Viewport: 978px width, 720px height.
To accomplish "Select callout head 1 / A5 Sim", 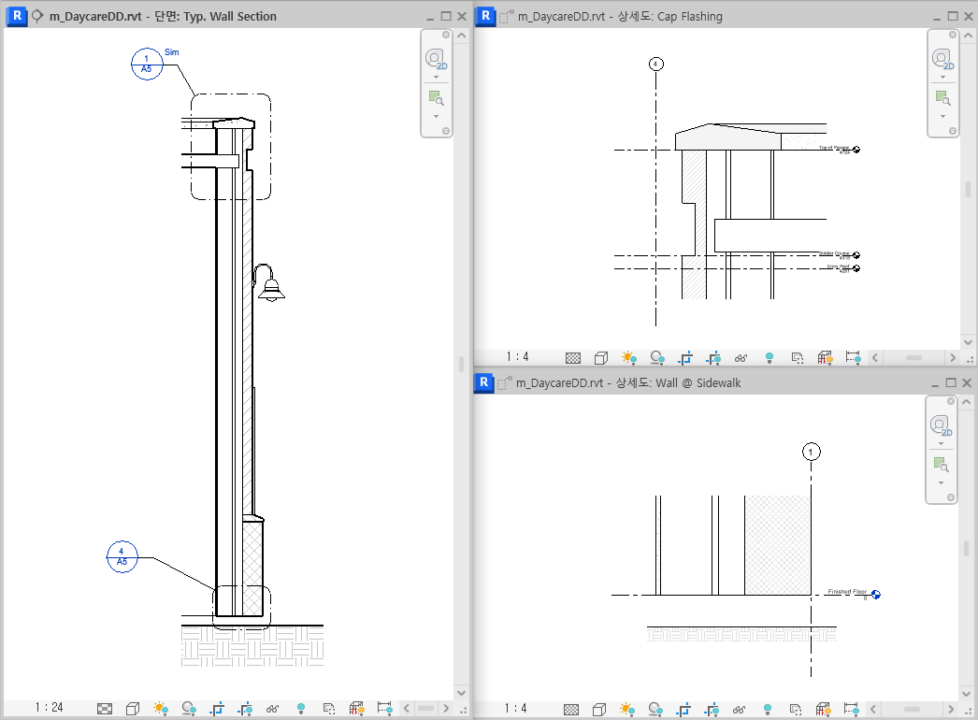I will pos(147,64).
